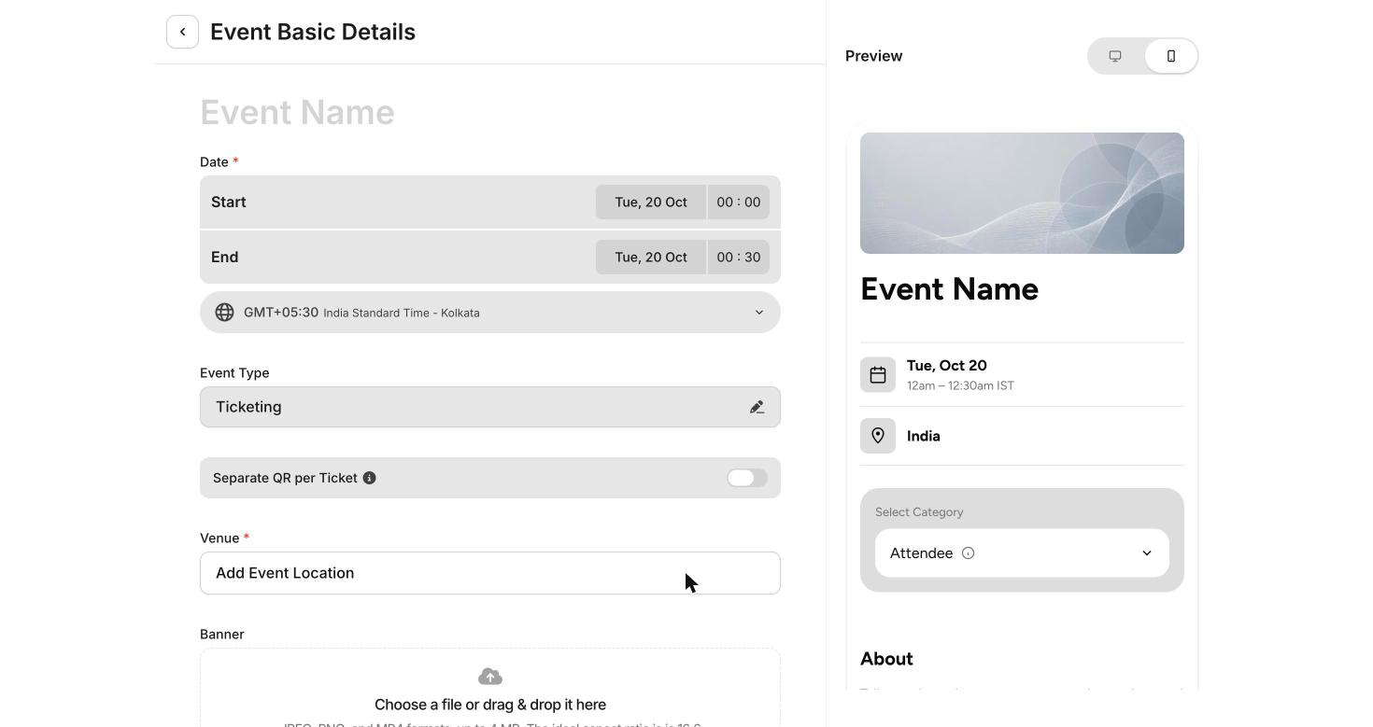Click the 12am – 12:30am IST text
The image size is (1373, 727).
[x=960, y=385]
